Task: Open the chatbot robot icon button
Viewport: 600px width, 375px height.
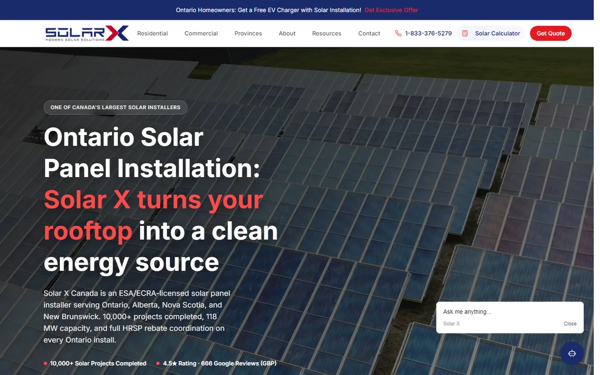Action: coord(572,353)
